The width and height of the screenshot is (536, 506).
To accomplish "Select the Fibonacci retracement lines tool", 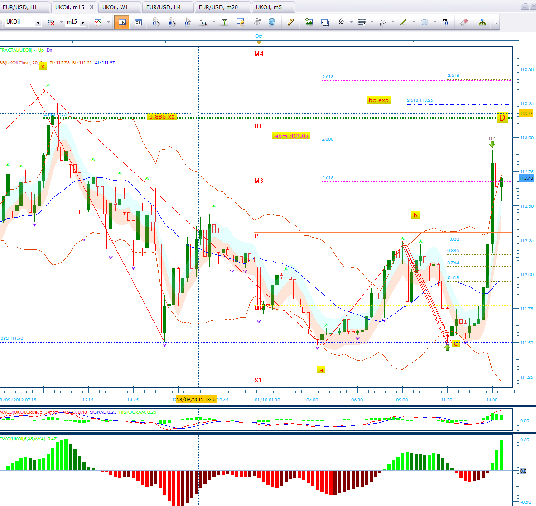I will (x=362, y=22).
